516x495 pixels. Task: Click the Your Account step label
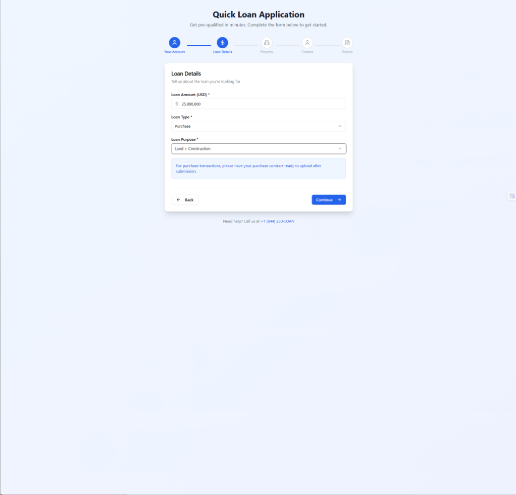coord(174,52)
